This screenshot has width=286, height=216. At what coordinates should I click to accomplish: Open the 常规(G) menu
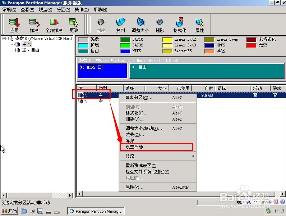click(9, 10)
